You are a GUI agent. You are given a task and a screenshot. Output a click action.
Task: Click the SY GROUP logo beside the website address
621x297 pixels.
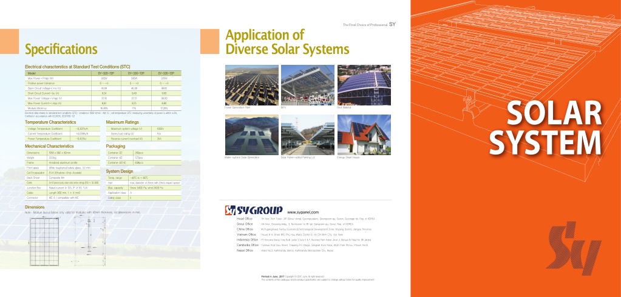tap(254, 210)
